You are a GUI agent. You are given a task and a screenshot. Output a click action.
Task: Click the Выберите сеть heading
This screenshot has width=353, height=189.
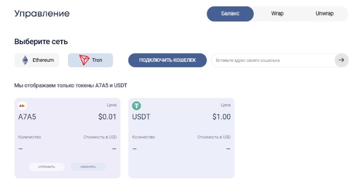pyautogui.click(x=41, y=42)
